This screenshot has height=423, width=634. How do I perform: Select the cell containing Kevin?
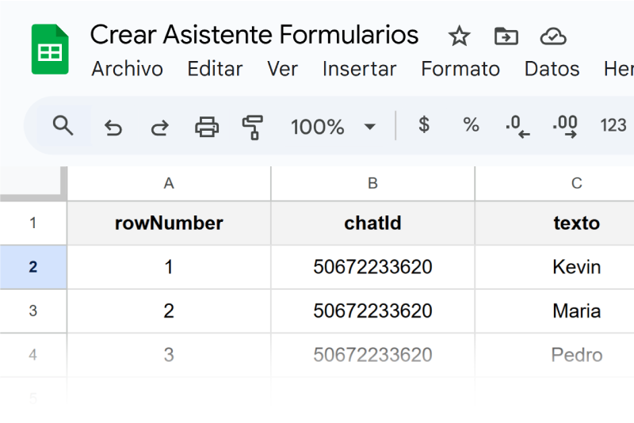tap(577, 267)
